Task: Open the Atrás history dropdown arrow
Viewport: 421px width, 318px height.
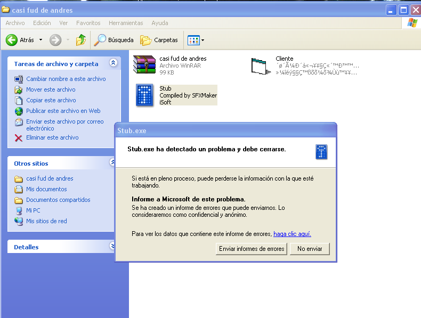Action: coord(41,40)
